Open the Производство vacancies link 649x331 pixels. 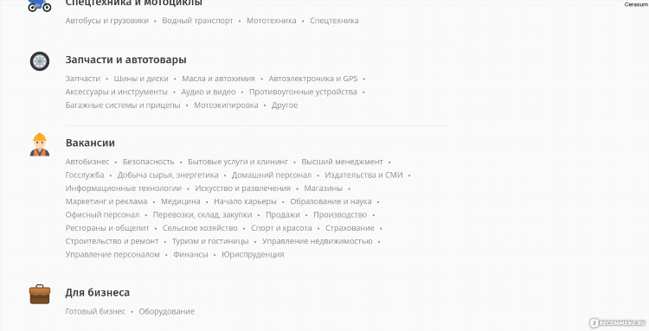click(x=340, y=214)
